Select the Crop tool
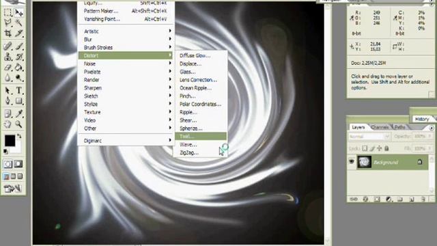The width and height of the screenshot is (437, 246). pos(8,33)
